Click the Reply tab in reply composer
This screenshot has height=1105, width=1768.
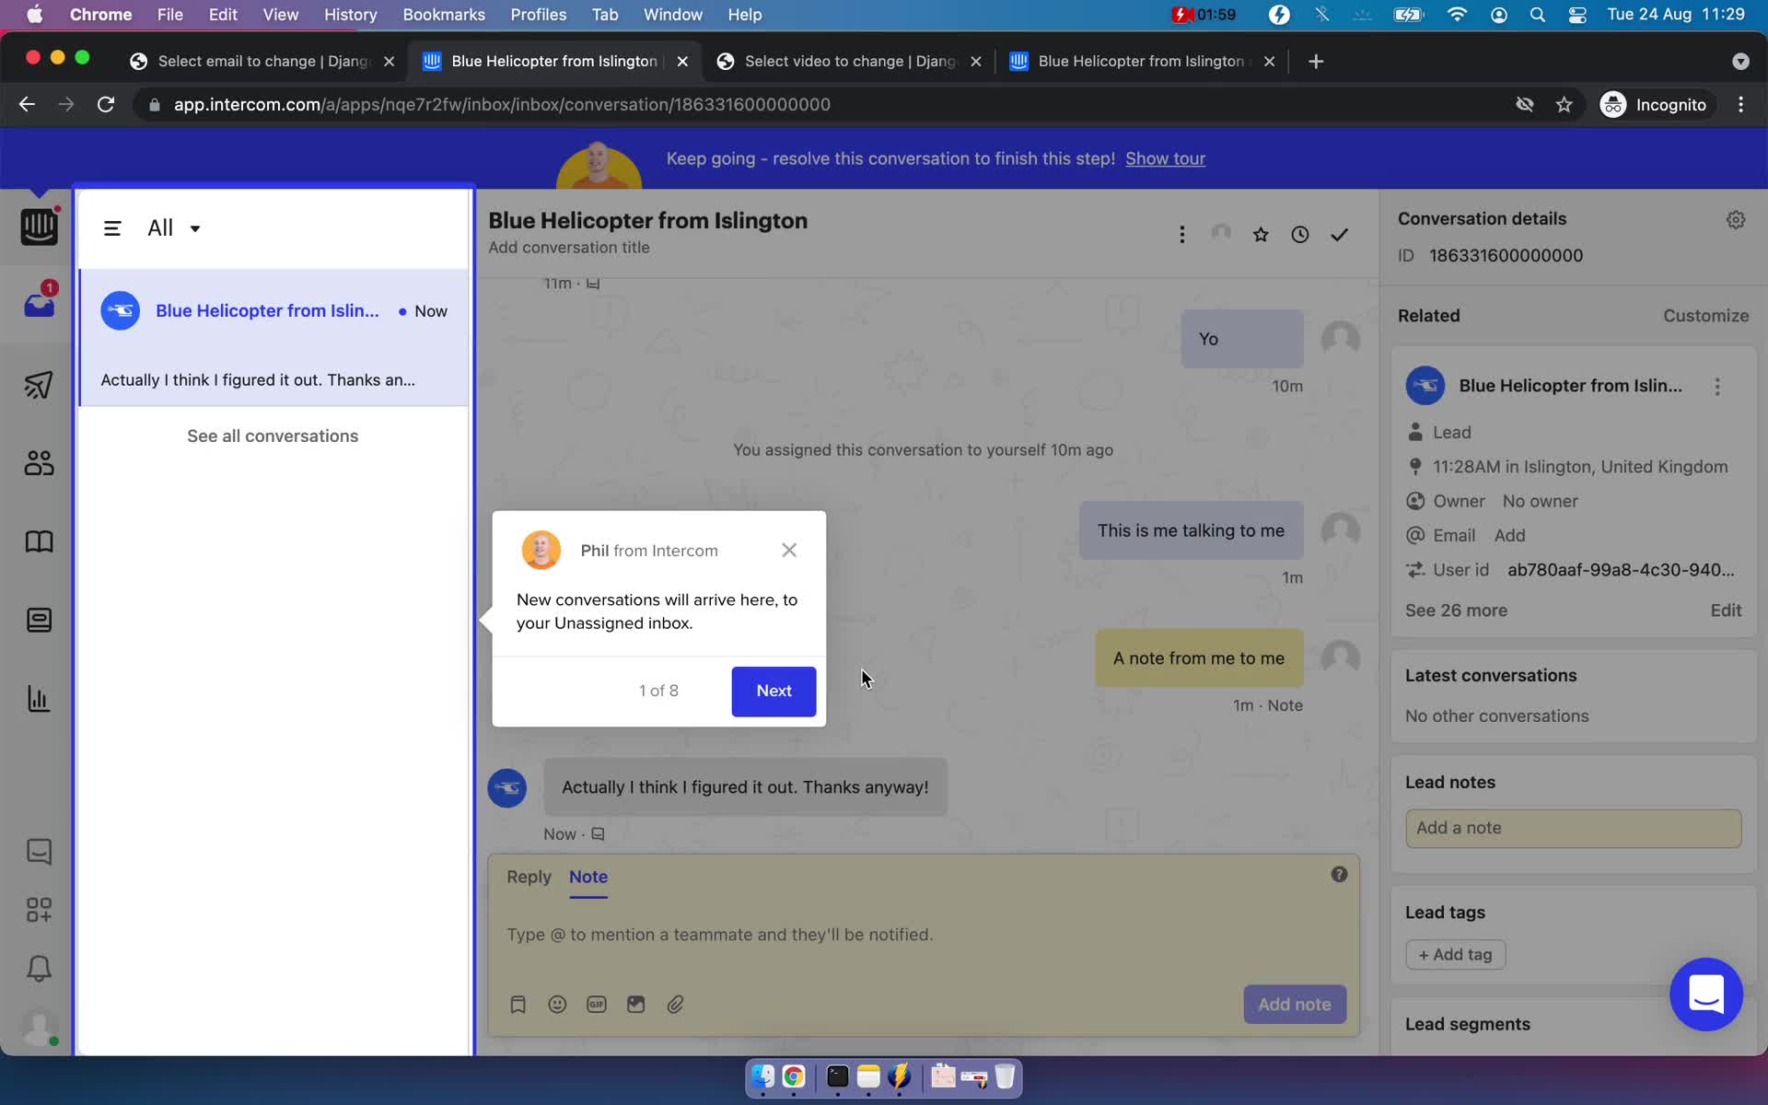pos(529,876)
